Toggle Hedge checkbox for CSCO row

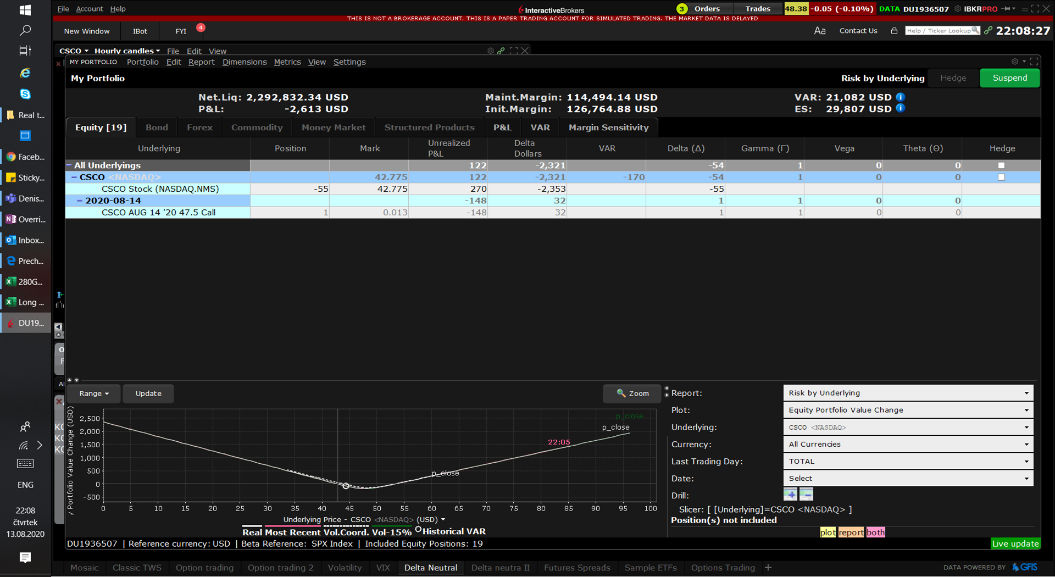click(x=1001, y=177)
